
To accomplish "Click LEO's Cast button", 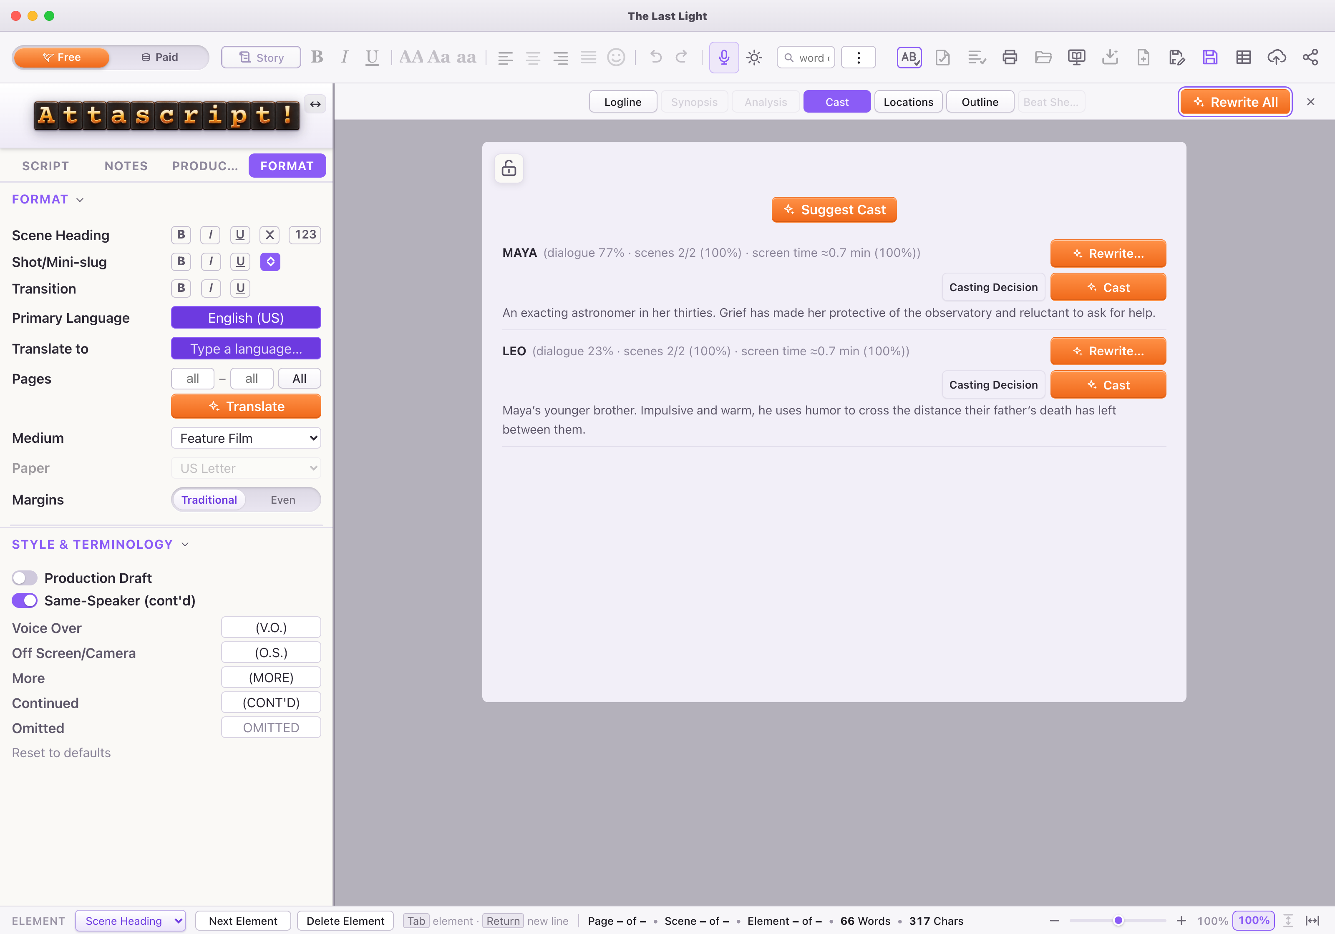I will [x=1108, y=384].
